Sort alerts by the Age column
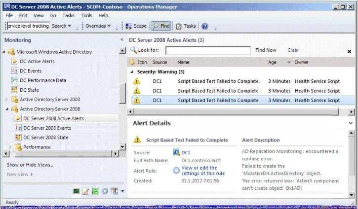This screenshot has width=358, height=209. point(272,62)
